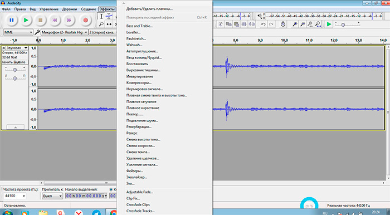Open the Микрофон recording device dropdown
390x215 pixels.
(64, 32)
